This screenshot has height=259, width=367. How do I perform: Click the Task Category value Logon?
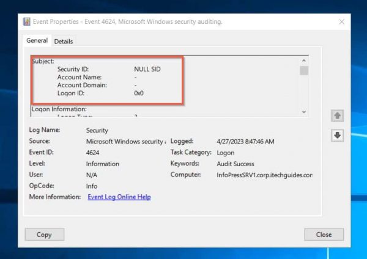click(225, 153)
